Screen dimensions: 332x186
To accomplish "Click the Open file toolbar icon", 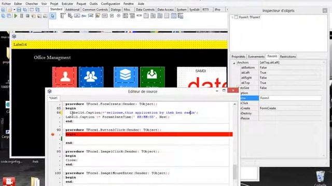I will pyautogui.click(x=10, y=10).
